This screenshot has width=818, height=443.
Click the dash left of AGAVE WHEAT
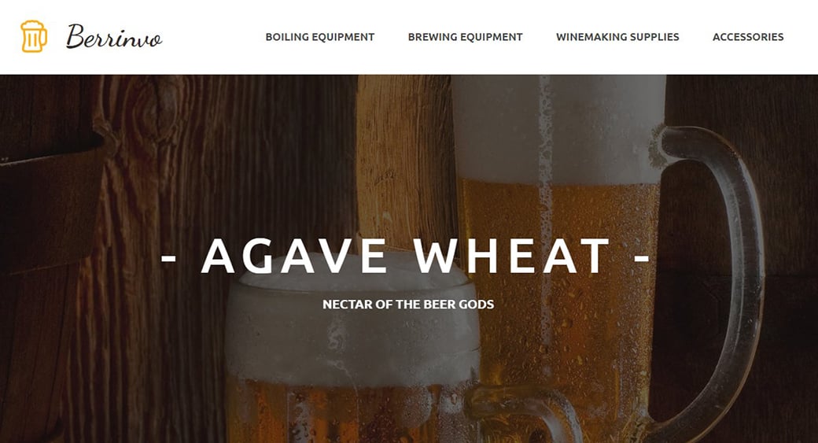(168, 257)
